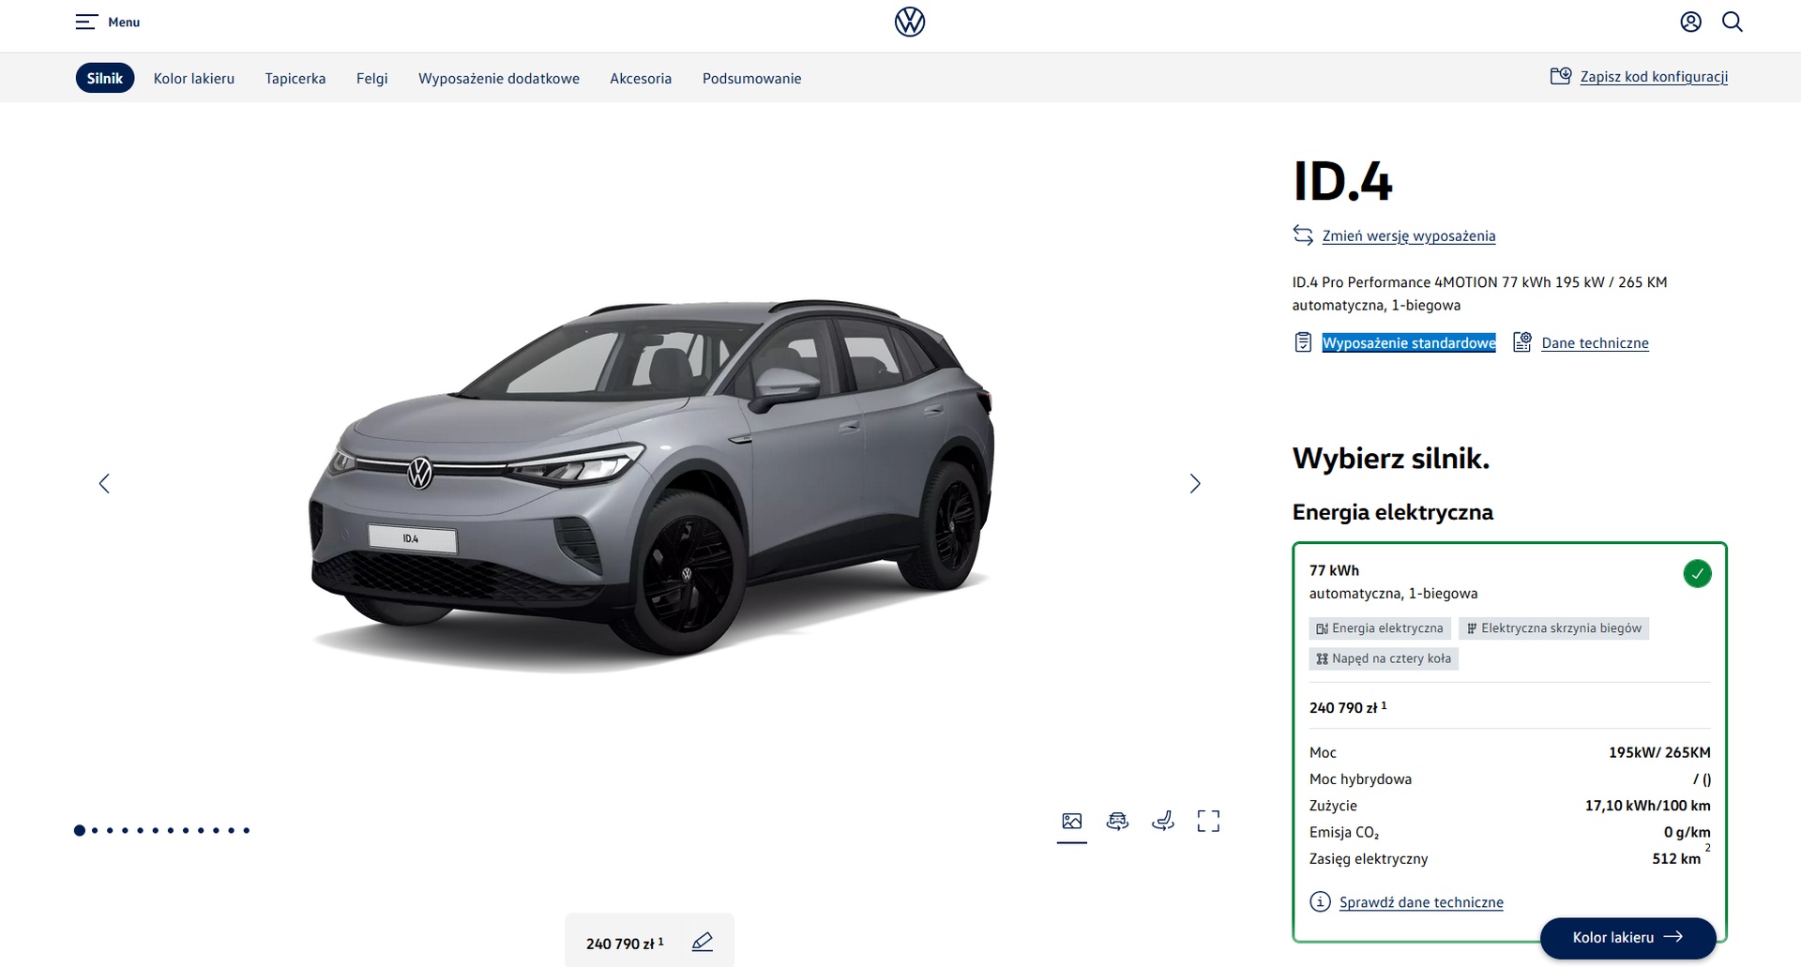The image size is (1801, 967).
Task: Open Dane techniczne link
Action: coord(1595,343)
